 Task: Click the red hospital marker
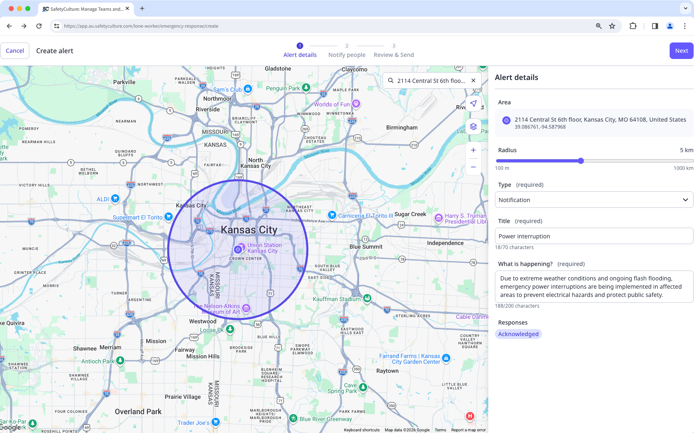pos(470,416)
